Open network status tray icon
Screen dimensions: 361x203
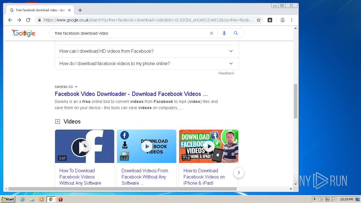(327, 199)
